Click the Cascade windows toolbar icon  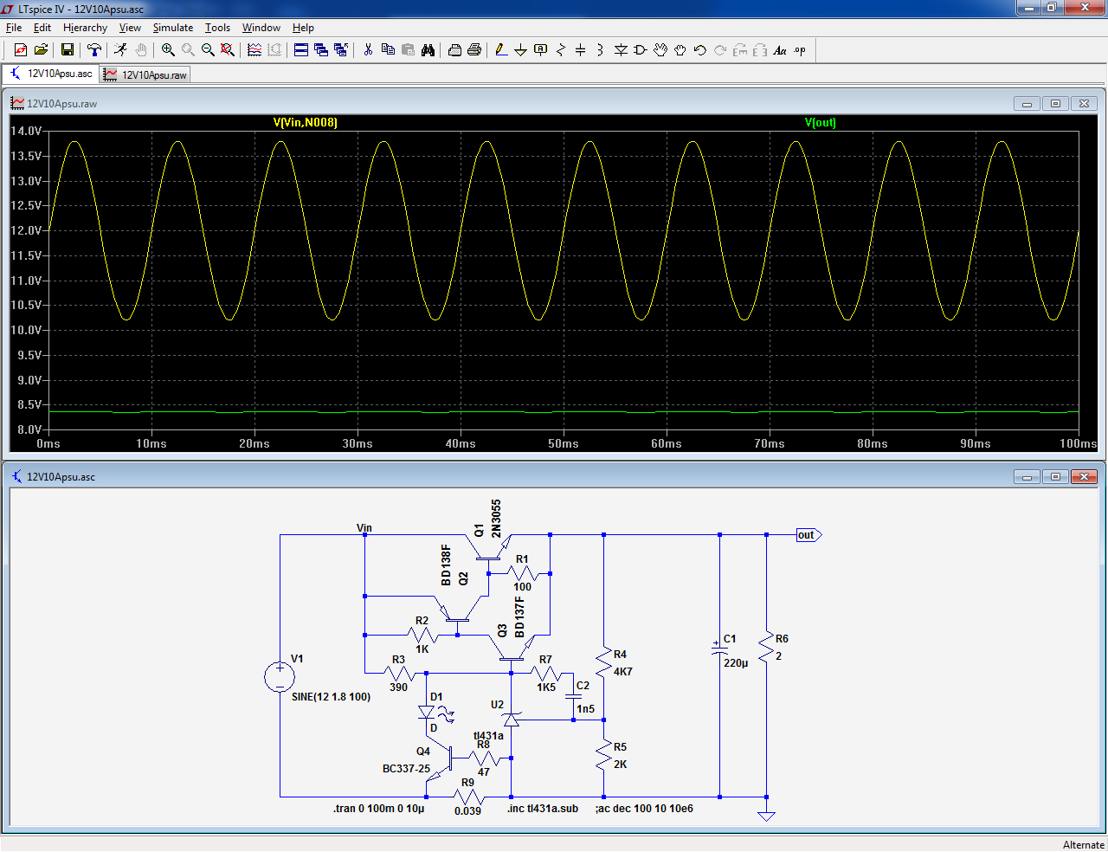tap(321, 50)
